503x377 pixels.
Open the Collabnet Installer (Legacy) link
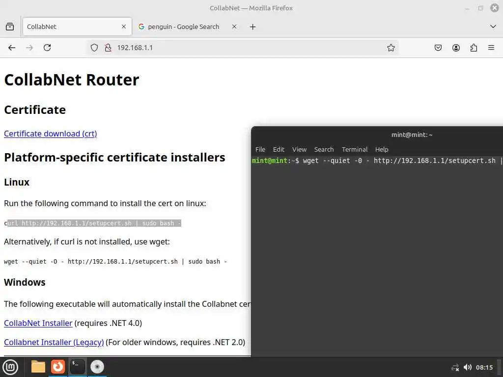coord(54,342)
